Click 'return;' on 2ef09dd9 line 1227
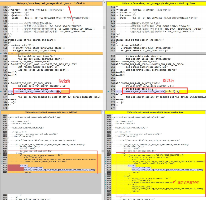206x200 pixels. tap(27, 172)
